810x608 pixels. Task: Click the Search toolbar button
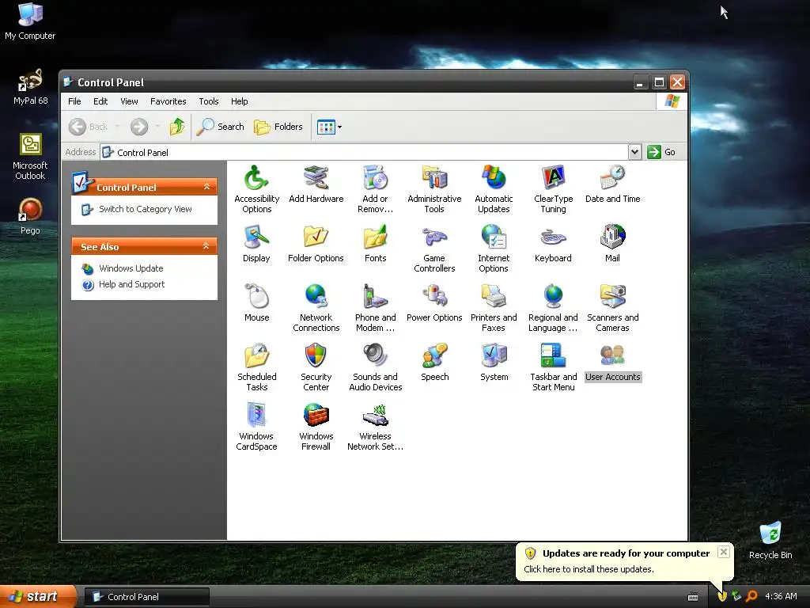click(x=220, y=127)
